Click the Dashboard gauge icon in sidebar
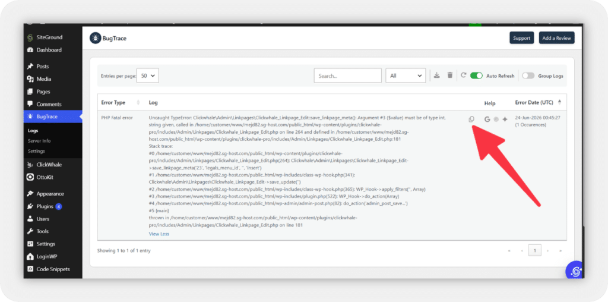The width and height of the screenshot is (608, 302). tap(30, 50)
